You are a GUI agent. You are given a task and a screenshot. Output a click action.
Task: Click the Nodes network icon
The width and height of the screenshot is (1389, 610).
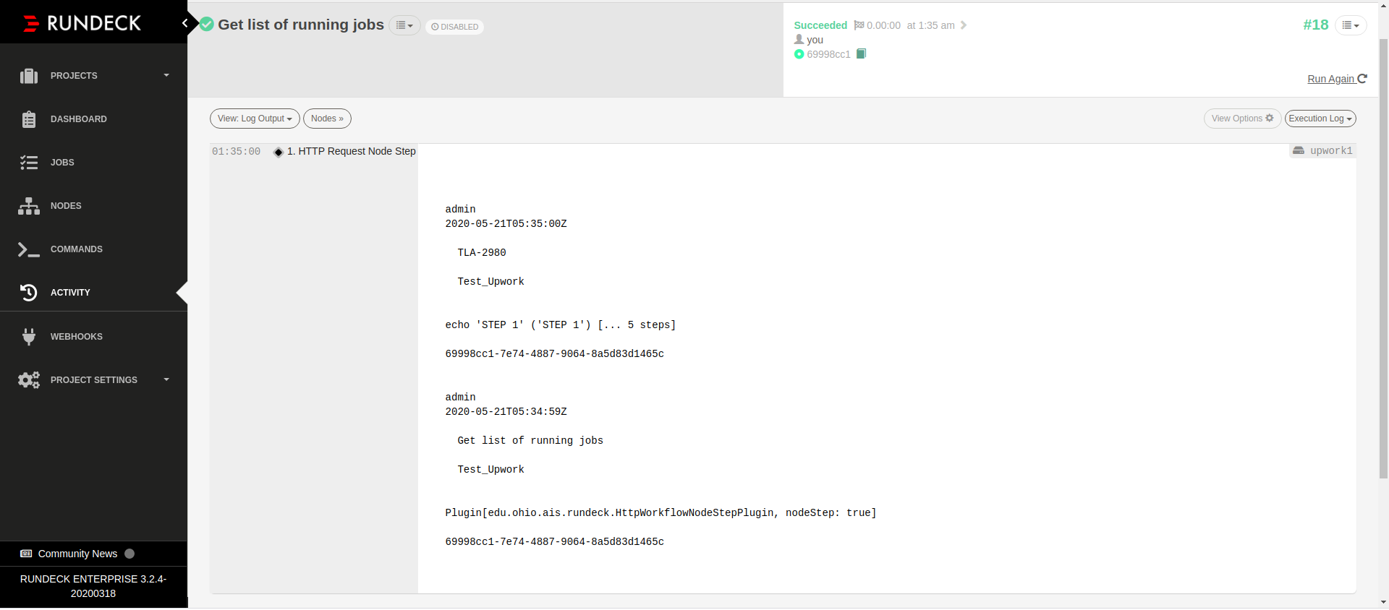click(29, 206)
